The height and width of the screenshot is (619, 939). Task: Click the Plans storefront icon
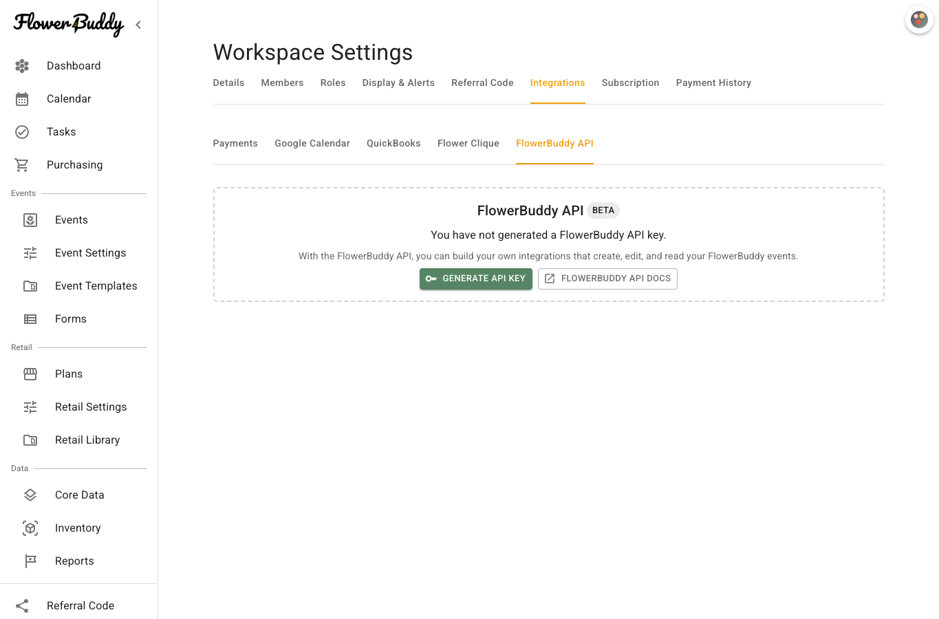pyautogui.click(x=30, y=374)
